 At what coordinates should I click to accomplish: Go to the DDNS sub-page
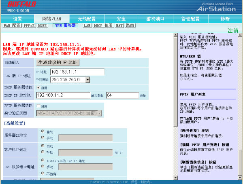[x=42, y=25]
